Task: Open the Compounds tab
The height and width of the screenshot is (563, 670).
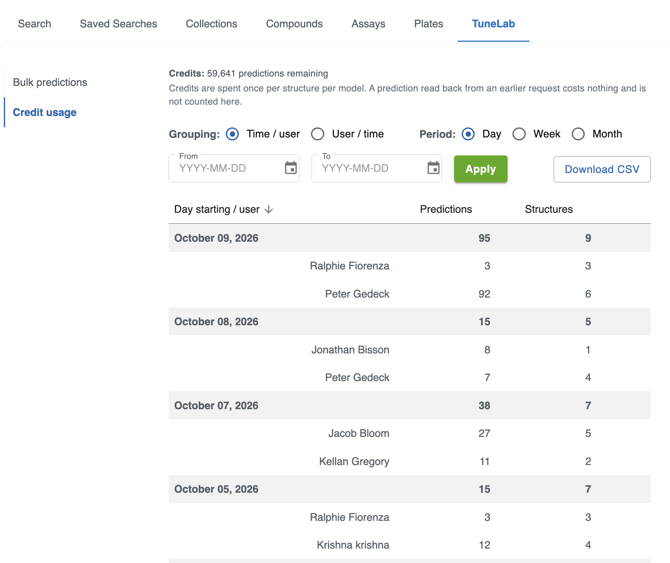Action: tap(294, 24)
